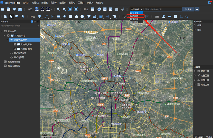Expand the 中国 administrative boundary node
This screenshot has height=138, width=213.
tap(195, 25)
